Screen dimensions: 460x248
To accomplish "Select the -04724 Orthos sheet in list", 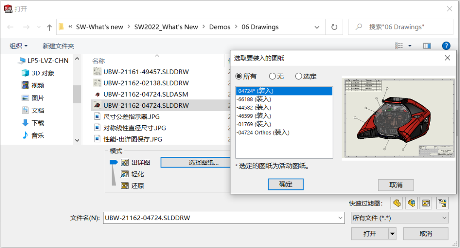I will 262,133.
